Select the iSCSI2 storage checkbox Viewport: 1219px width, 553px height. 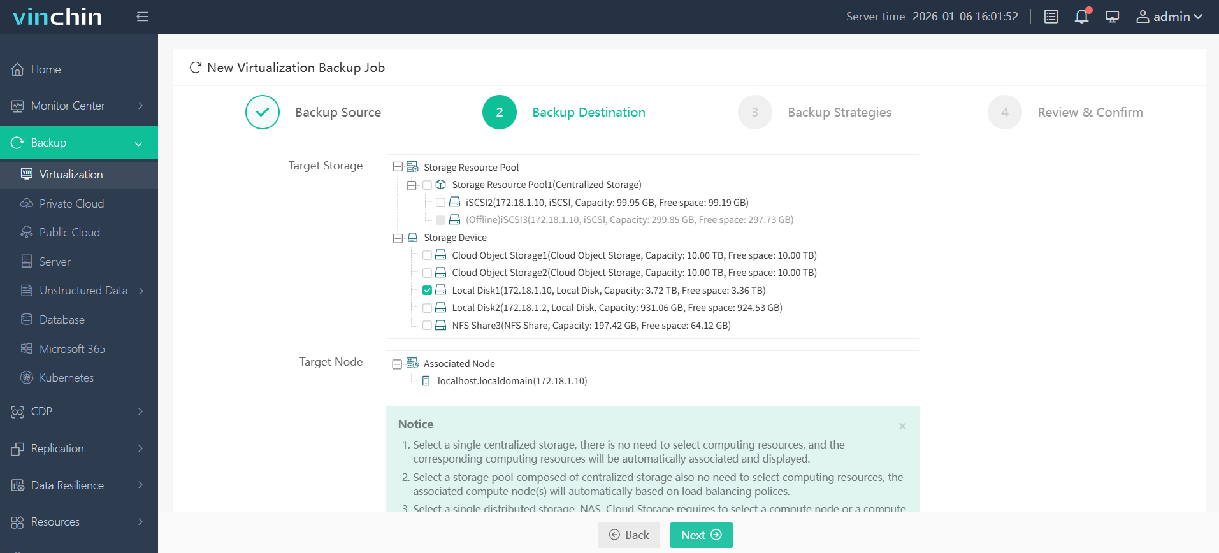pos(440,203)
